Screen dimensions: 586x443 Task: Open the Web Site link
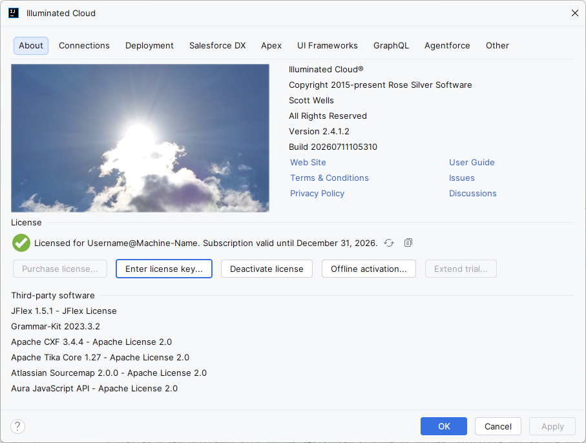[x=308, y=163]
